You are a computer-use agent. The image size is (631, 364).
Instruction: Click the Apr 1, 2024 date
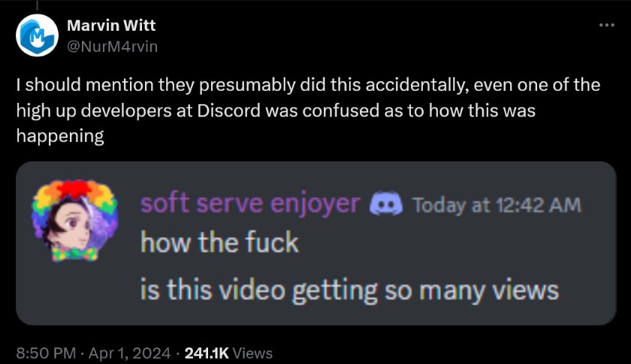(129, 353)
